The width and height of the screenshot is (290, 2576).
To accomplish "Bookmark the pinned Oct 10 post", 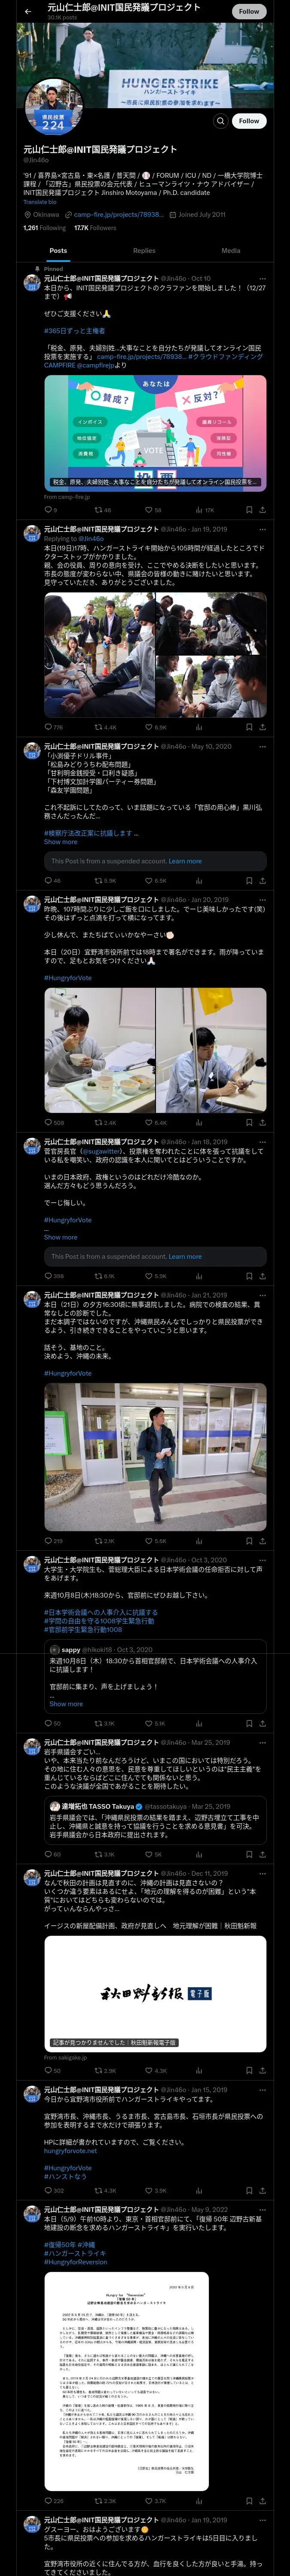I will tap(249, 510).
